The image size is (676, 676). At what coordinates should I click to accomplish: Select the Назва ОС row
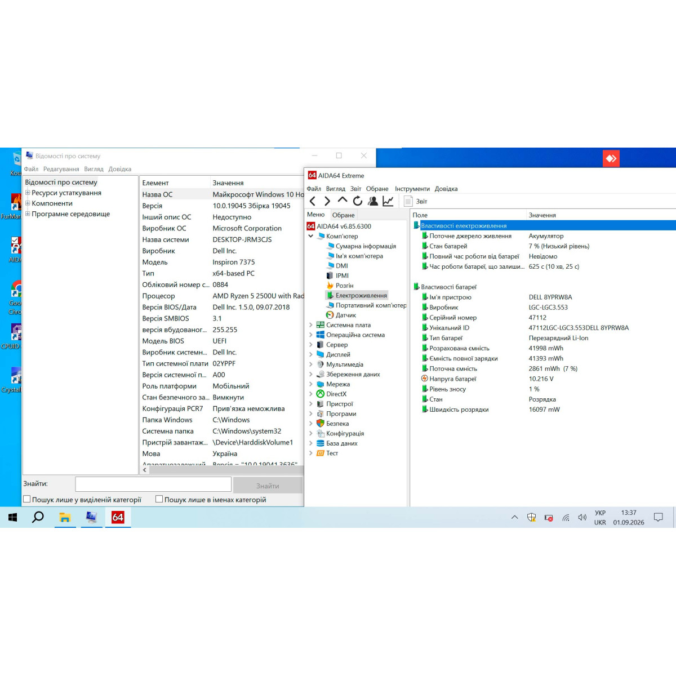(222, 194)
